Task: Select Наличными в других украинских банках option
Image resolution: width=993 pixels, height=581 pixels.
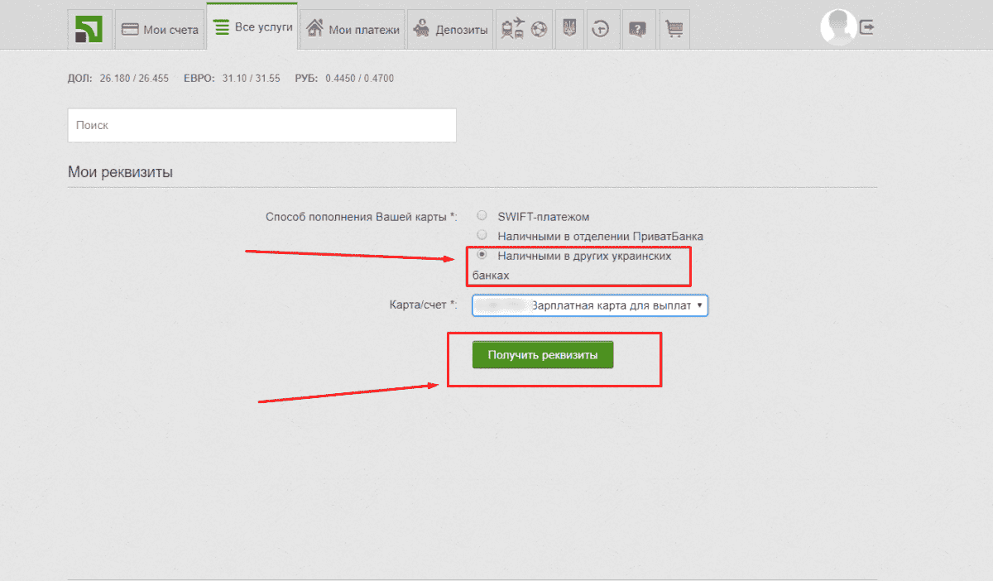Action: coord(482,256)
